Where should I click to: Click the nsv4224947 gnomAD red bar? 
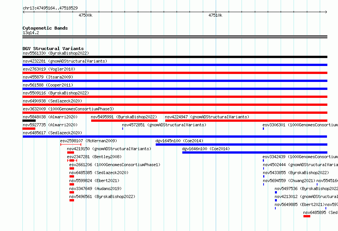[246, 121]
